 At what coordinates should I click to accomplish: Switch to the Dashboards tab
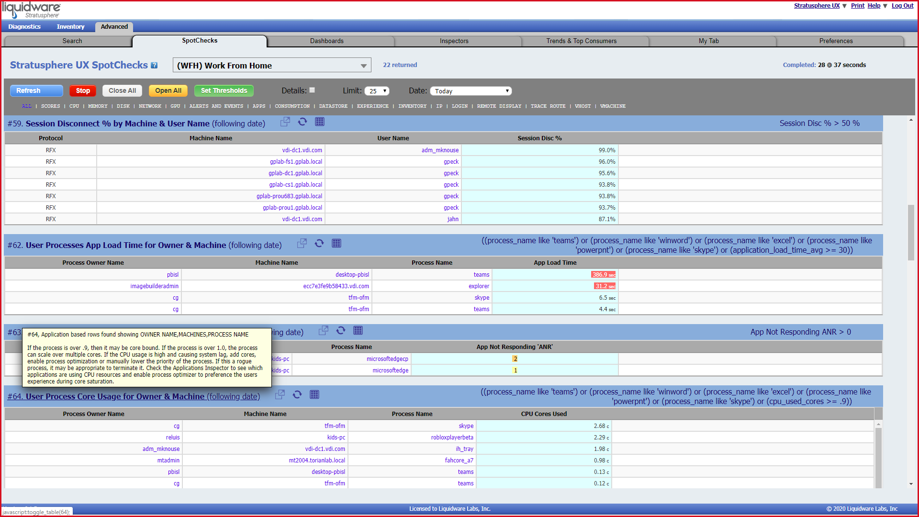pyautogui.click(x=327, y=41)
